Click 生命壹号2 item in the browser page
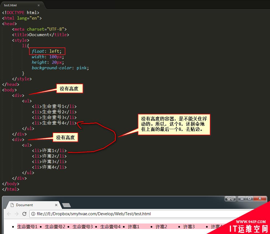Image resolution: width=270 pixels, height=234 pixels. [x=55, y=227]
